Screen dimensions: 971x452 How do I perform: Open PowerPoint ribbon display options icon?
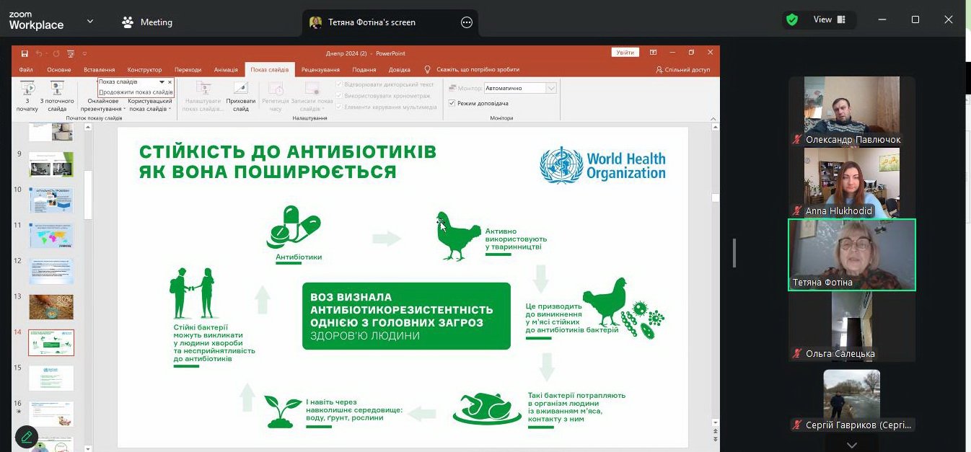click(x=653, y=53)
